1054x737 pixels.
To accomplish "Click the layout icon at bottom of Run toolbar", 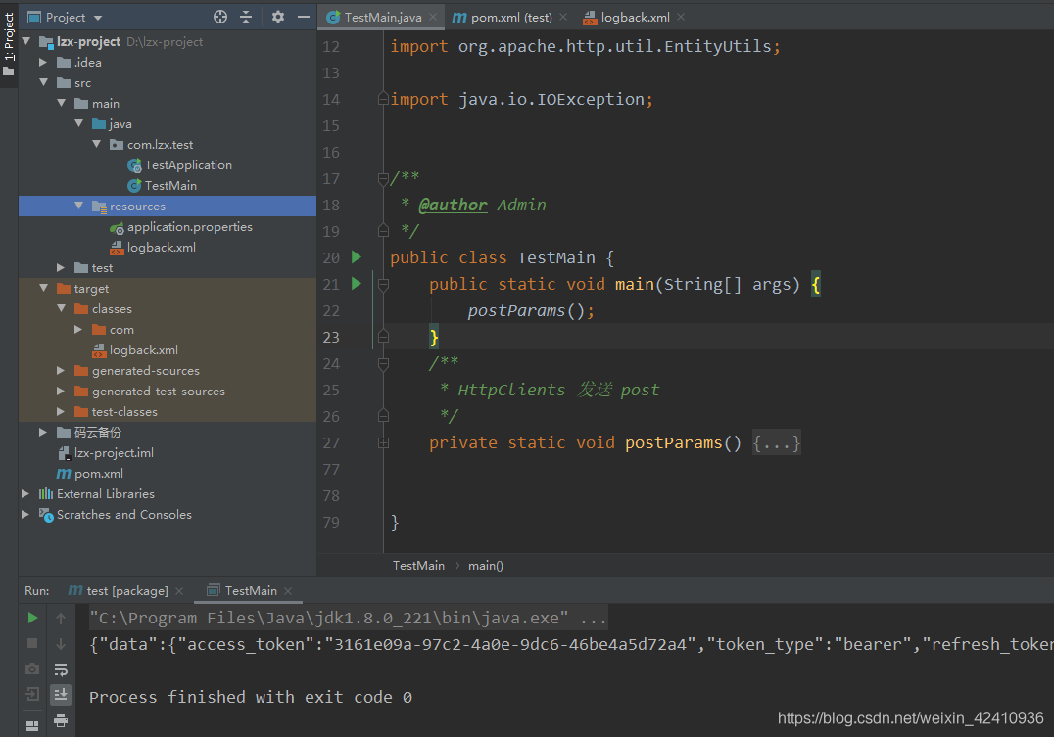I will (x=32, y=725).
